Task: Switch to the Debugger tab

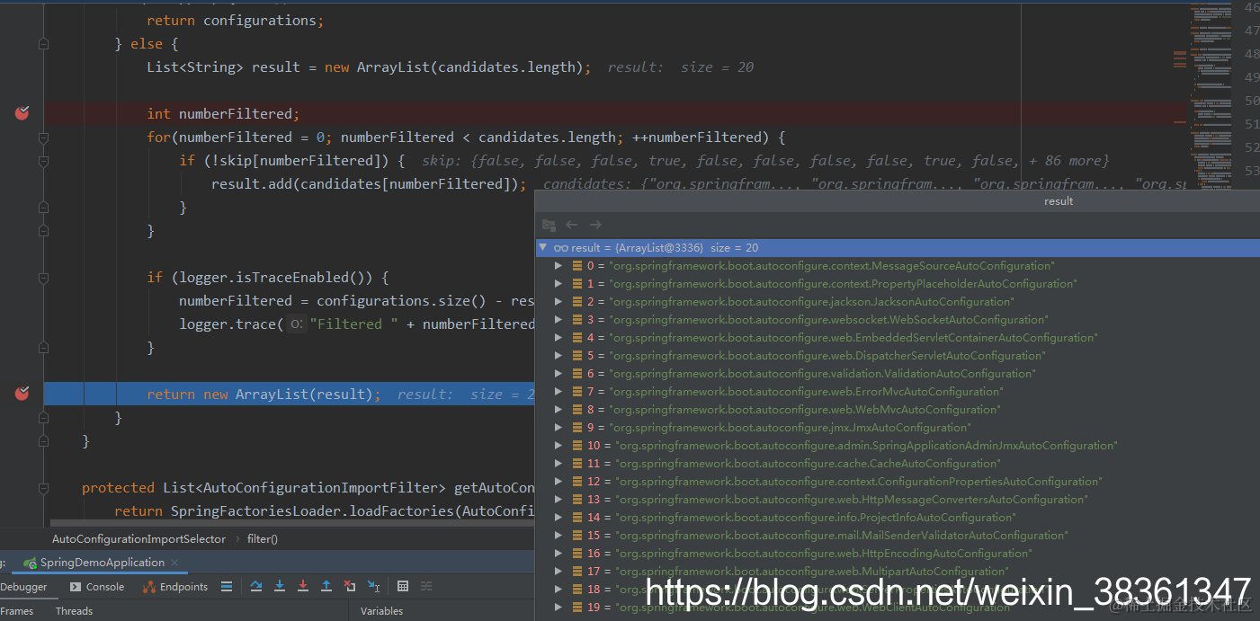Action: [x=23, y=587]
